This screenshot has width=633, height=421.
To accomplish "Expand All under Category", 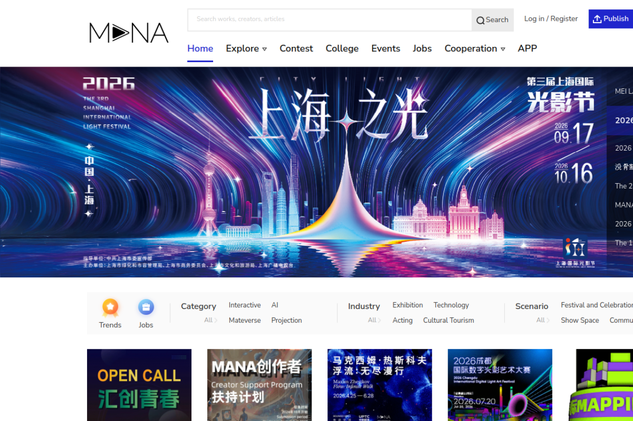I will (x=211, y=320).
